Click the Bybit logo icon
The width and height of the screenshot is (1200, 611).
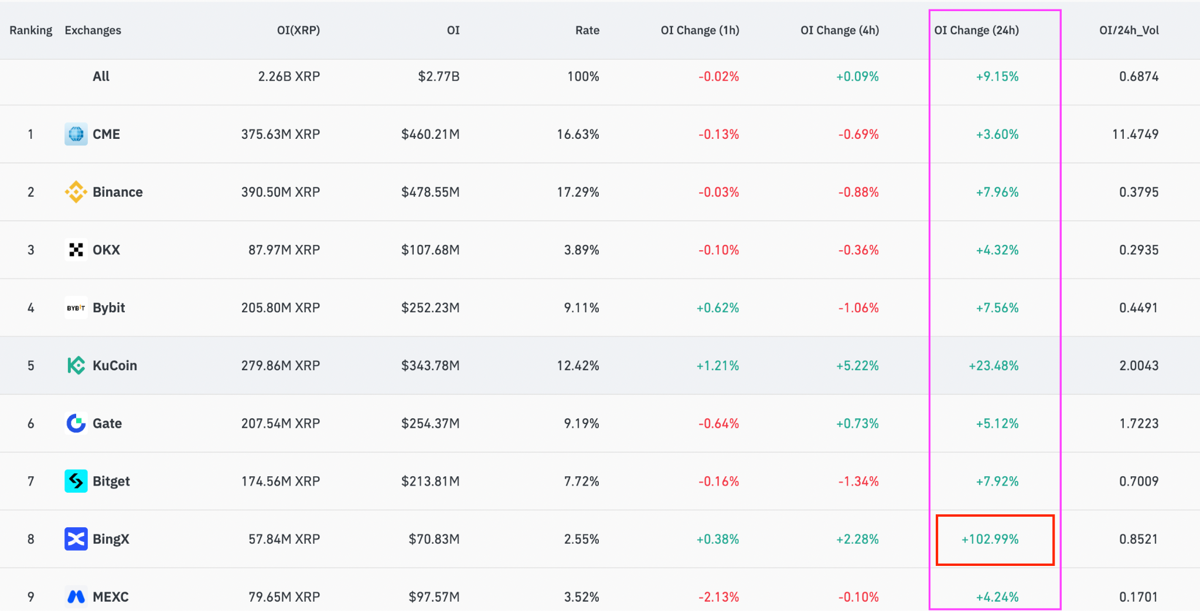(x=76, y=308)
